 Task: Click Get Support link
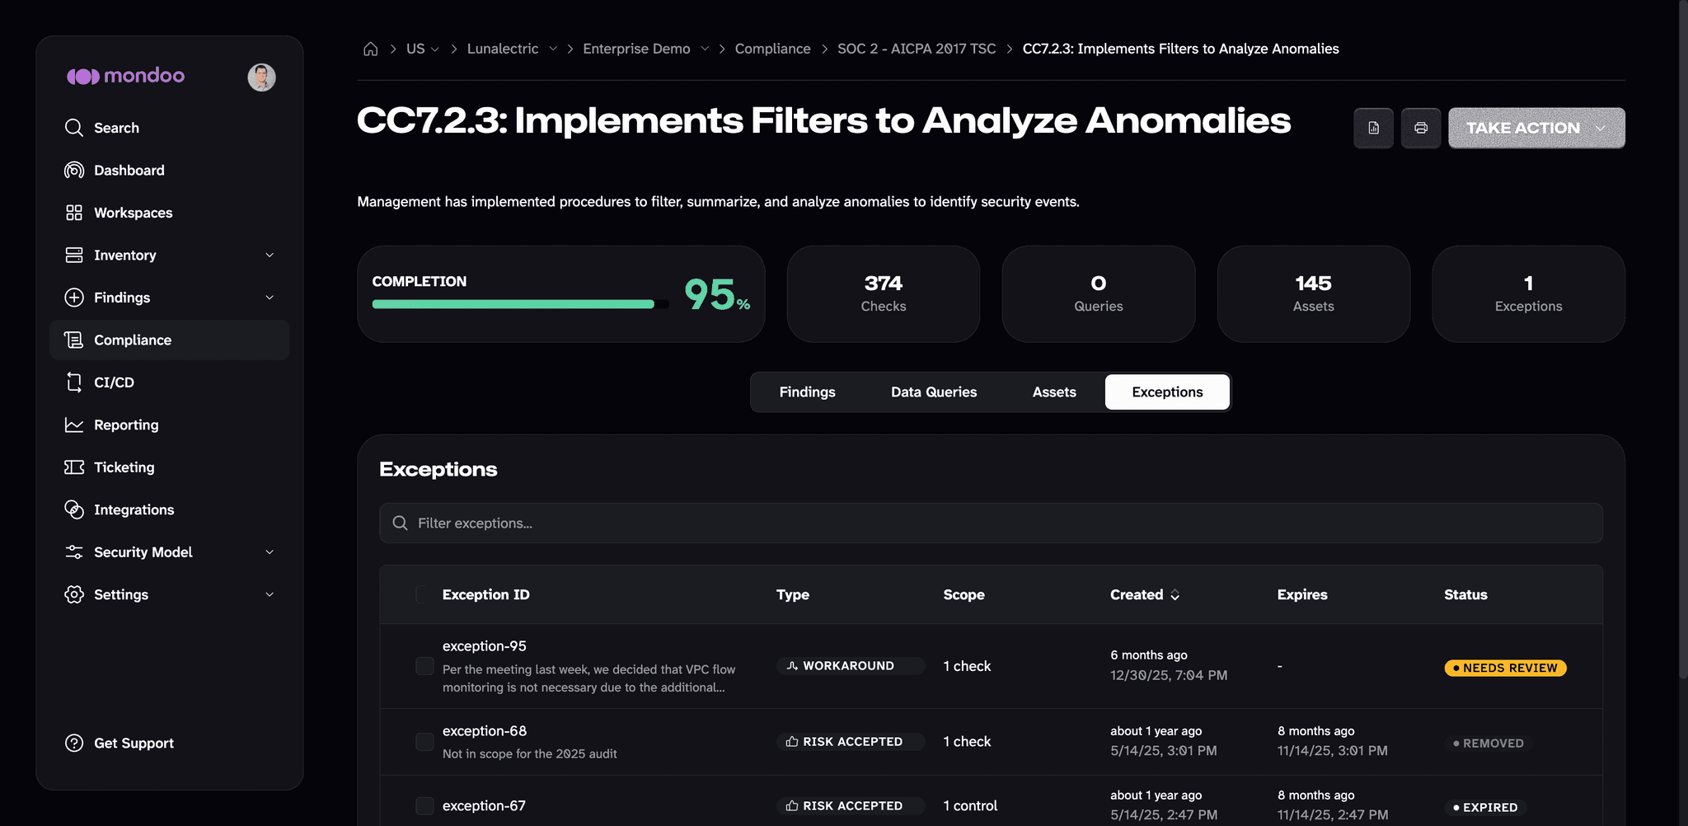point(134,743)
